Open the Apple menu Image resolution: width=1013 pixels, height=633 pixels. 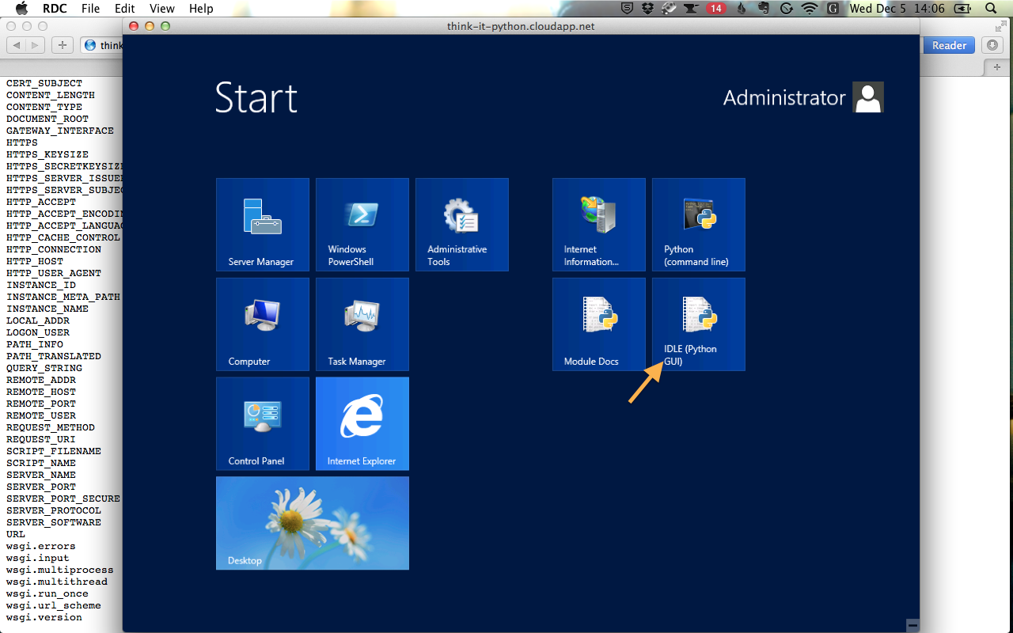click(21, 9)
